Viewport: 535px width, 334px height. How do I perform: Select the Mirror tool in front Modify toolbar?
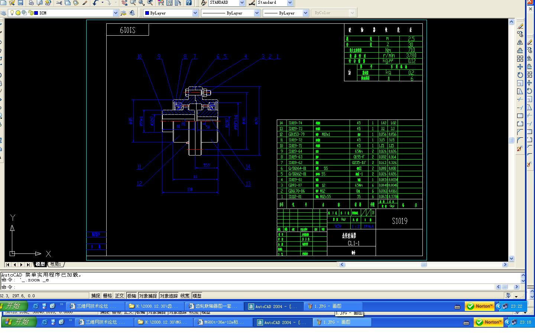point(520,42)
